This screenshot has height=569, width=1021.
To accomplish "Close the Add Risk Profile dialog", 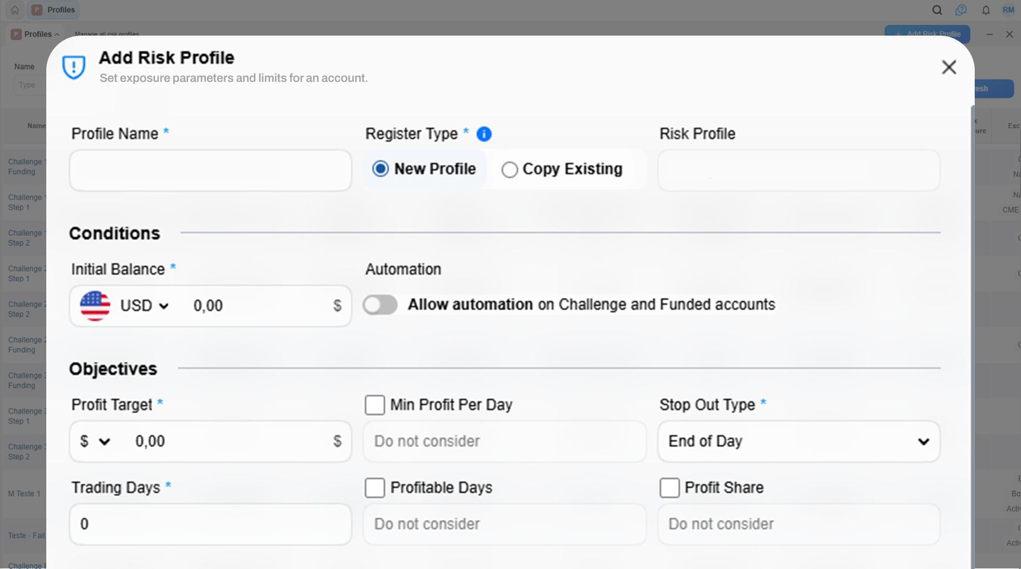I will click(x=949, y=67).
